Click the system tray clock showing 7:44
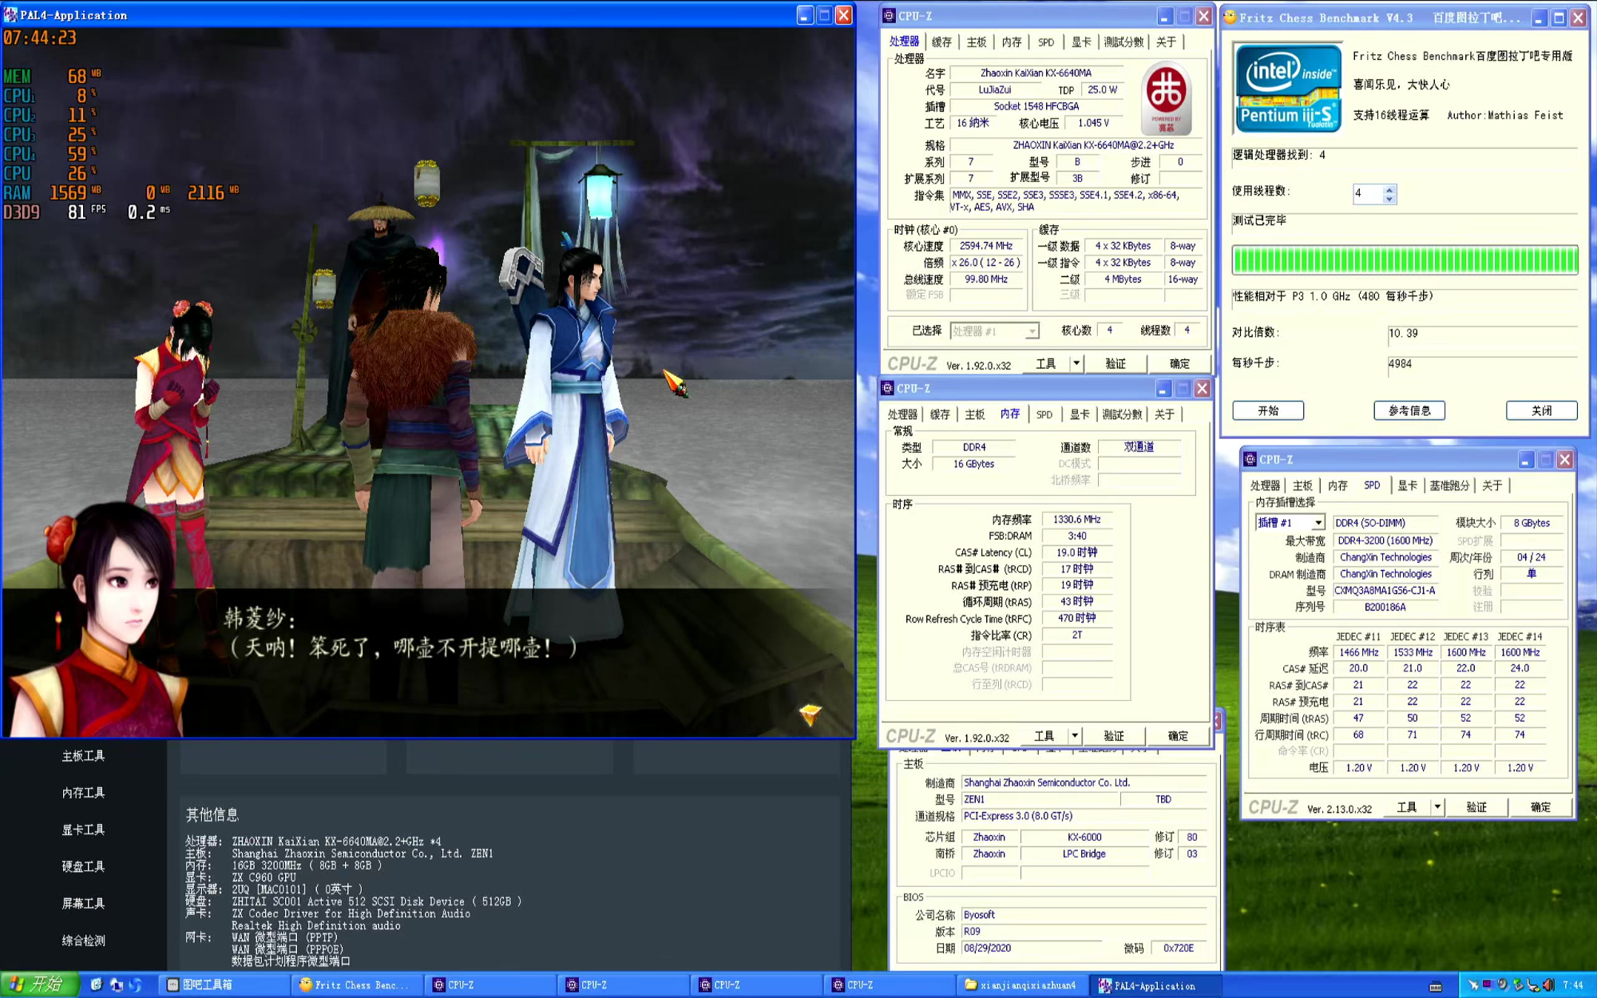Viewport: 1597px width, 998px height. pos(1573,985)
